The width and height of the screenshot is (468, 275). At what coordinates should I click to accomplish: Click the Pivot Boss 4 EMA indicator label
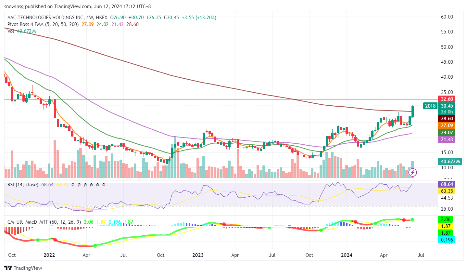point(43,24)
